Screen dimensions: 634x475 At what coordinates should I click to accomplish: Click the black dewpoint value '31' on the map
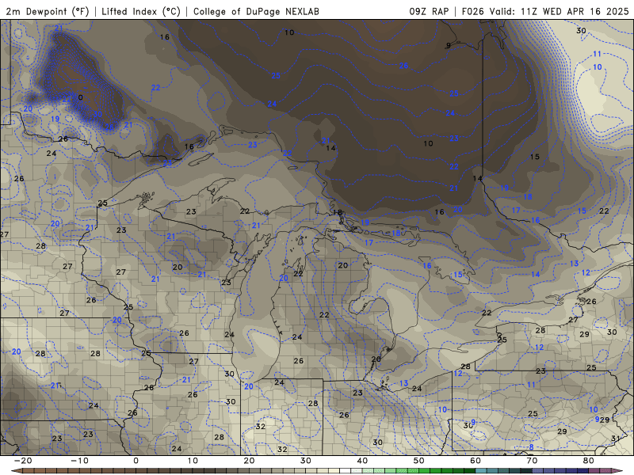point(615,439)
